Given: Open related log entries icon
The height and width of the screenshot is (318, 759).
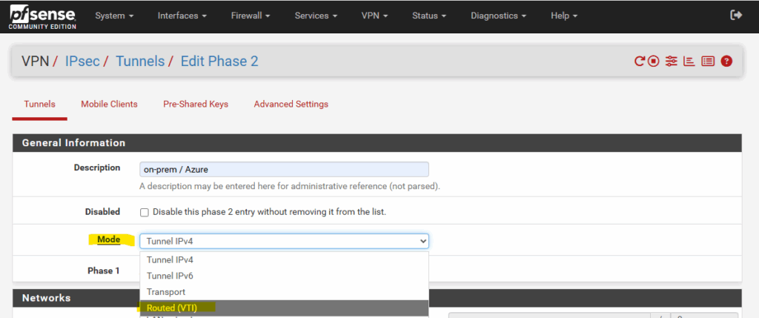Looking at the screenshot, I should (x=708, y=62).
